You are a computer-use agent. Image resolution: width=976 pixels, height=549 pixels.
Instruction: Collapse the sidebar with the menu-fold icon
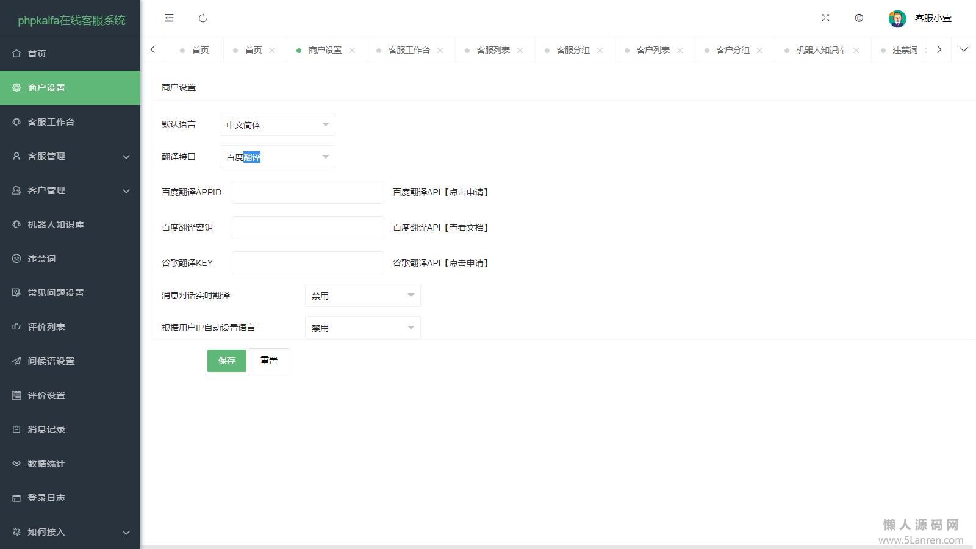pos(169,18)
